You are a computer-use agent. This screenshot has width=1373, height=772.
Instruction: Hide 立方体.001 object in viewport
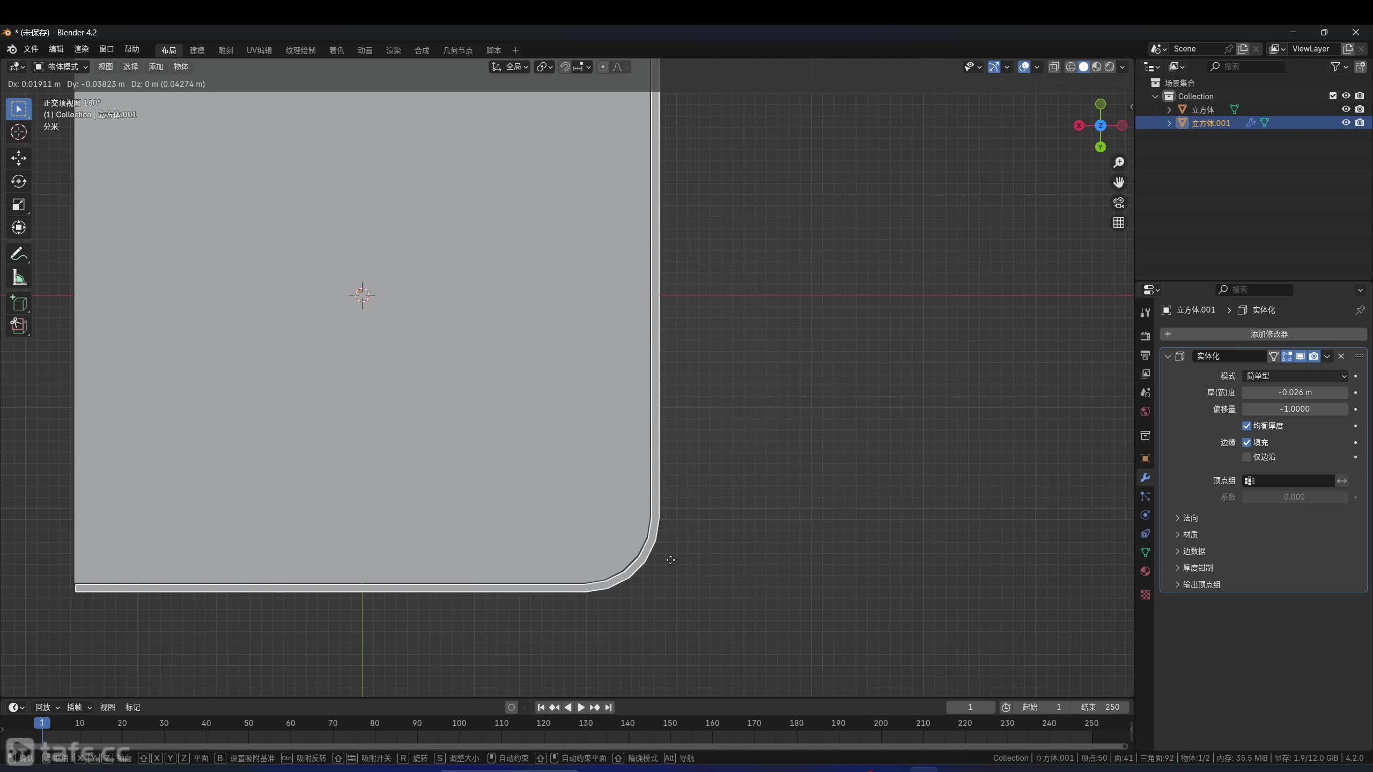tap(1346, 123)
